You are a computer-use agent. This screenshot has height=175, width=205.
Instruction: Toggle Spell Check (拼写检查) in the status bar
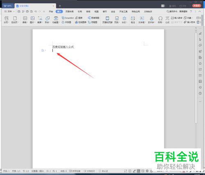coord(75,171)
